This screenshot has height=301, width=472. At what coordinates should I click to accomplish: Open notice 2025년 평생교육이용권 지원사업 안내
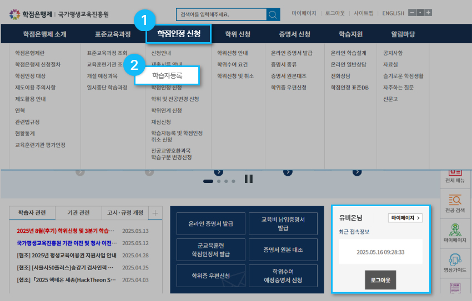click(x=67, y=256)
